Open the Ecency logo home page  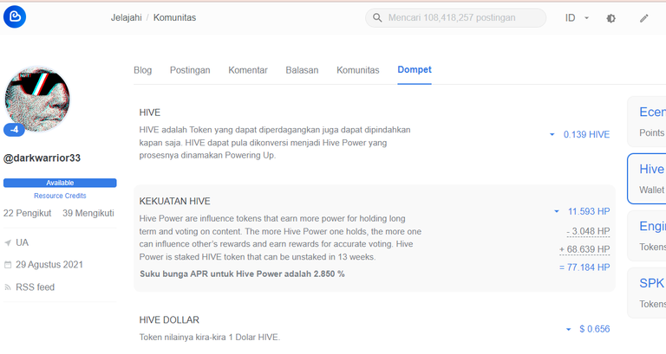coord(15,17)
